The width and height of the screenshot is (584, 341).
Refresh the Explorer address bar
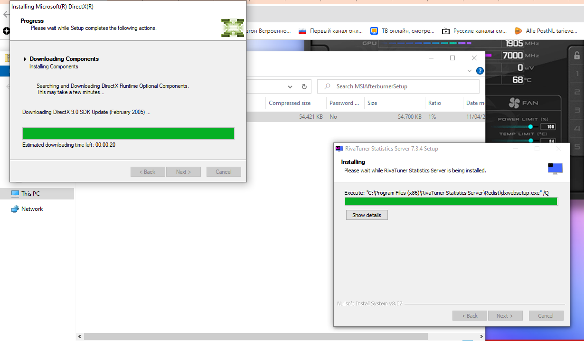pos(304,86)
